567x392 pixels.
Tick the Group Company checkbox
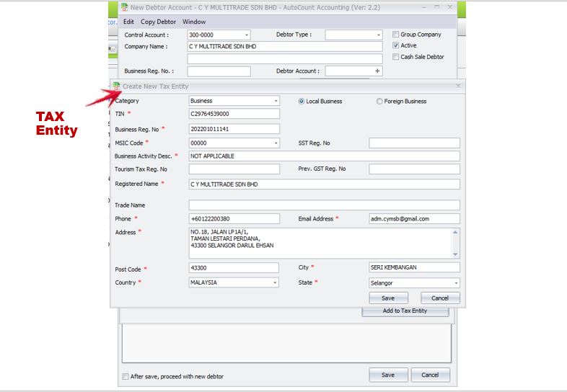pyautogui.click(x=395, y=35)
